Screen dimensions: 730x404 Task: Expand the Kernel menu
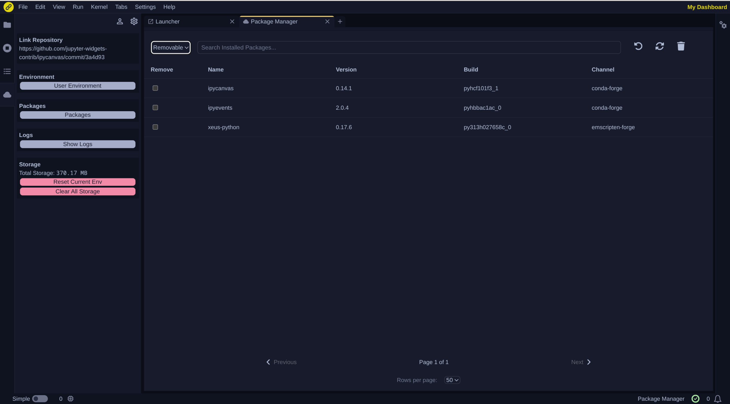(99, 7)
